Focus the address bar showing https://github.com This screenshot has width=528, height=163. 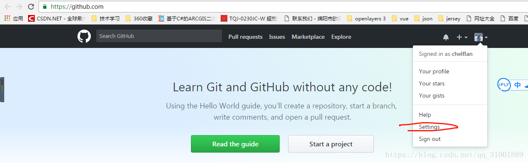click(x=283, y=7)
